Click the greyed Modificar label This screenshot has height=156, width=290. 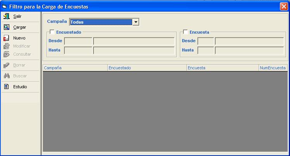point(22,46)
